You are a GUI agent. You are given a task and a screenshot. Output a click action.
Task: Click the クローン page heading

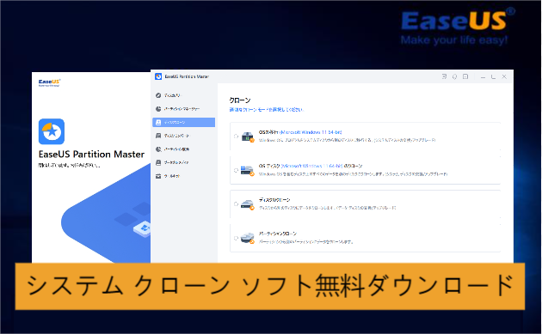pos(240,100)
